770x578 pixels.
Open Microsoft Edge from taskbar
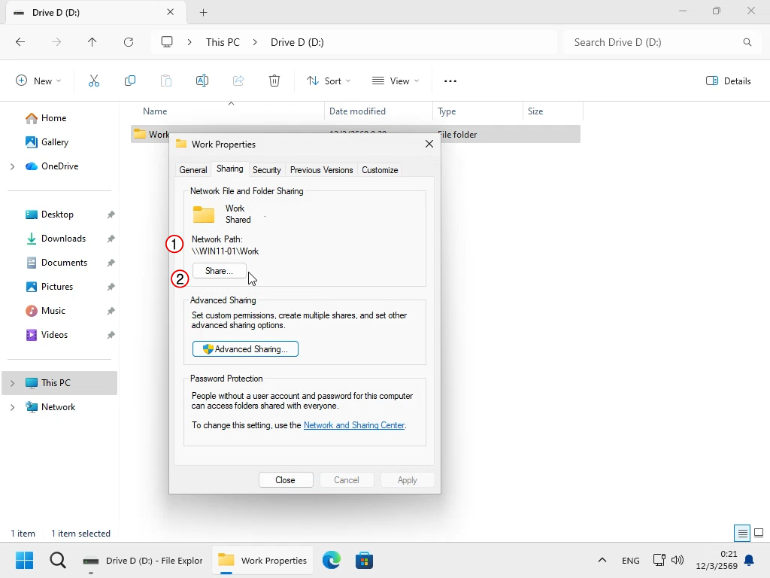click(332, 560)
